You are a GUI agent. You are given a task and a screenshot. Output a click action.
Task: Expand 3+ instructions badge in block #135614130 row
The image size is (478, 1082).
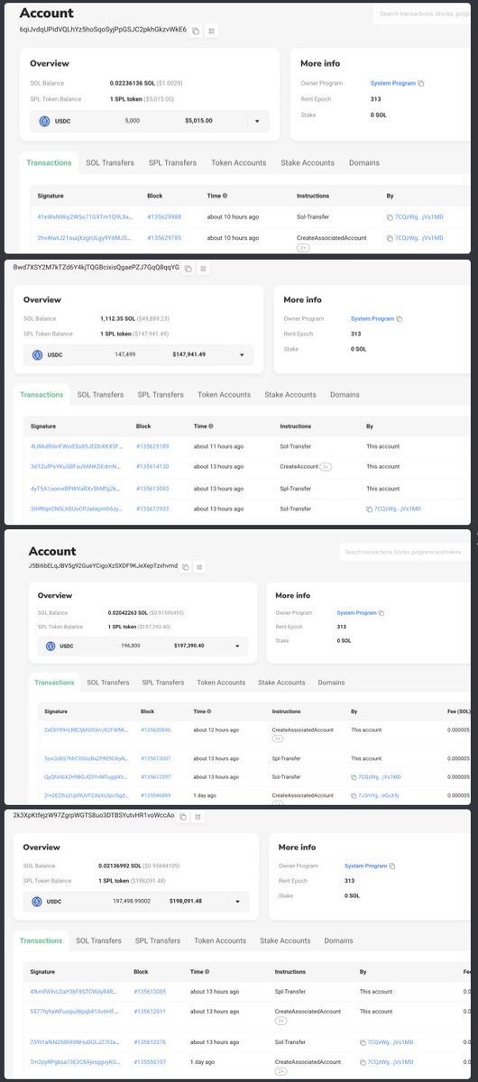326,466
